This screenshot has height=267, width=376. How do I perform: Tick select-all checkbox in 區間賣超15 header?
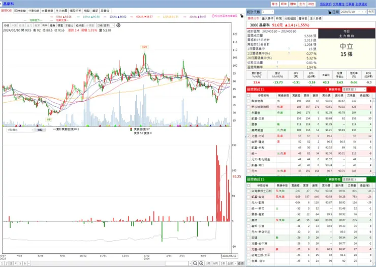pos(248,186)
